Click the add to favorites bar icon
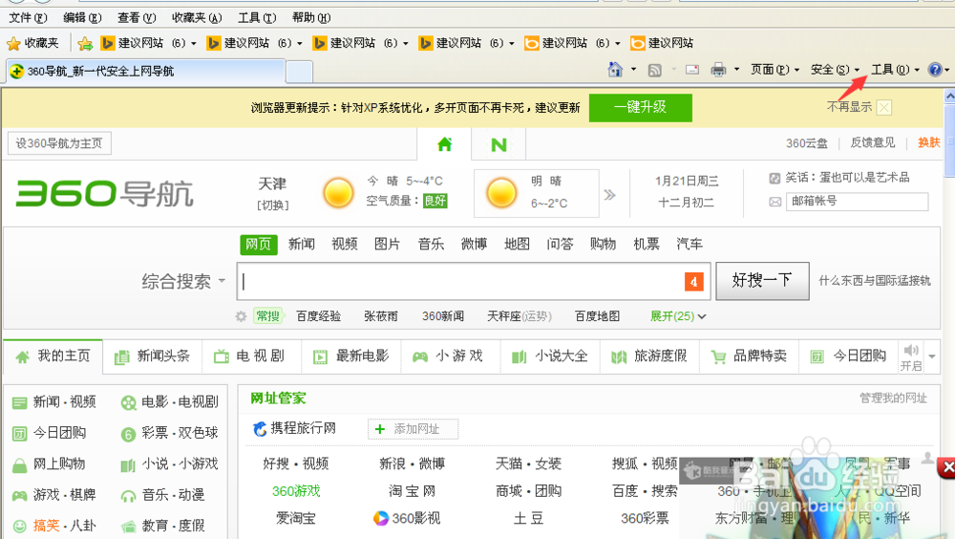 [x=85, y=43]
